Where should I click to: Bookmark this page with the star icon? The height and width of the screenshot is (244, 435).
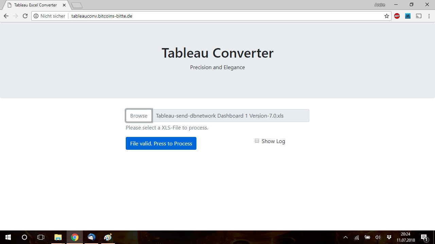(x=387, y=16)
